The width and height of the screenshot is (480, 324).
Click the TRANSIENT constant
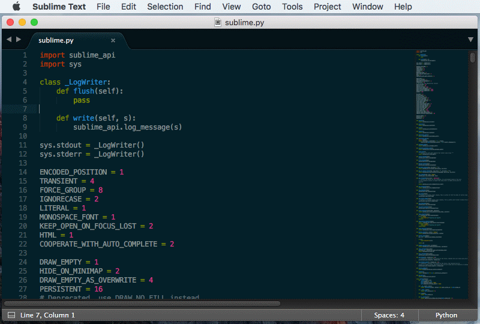point(58,181)
